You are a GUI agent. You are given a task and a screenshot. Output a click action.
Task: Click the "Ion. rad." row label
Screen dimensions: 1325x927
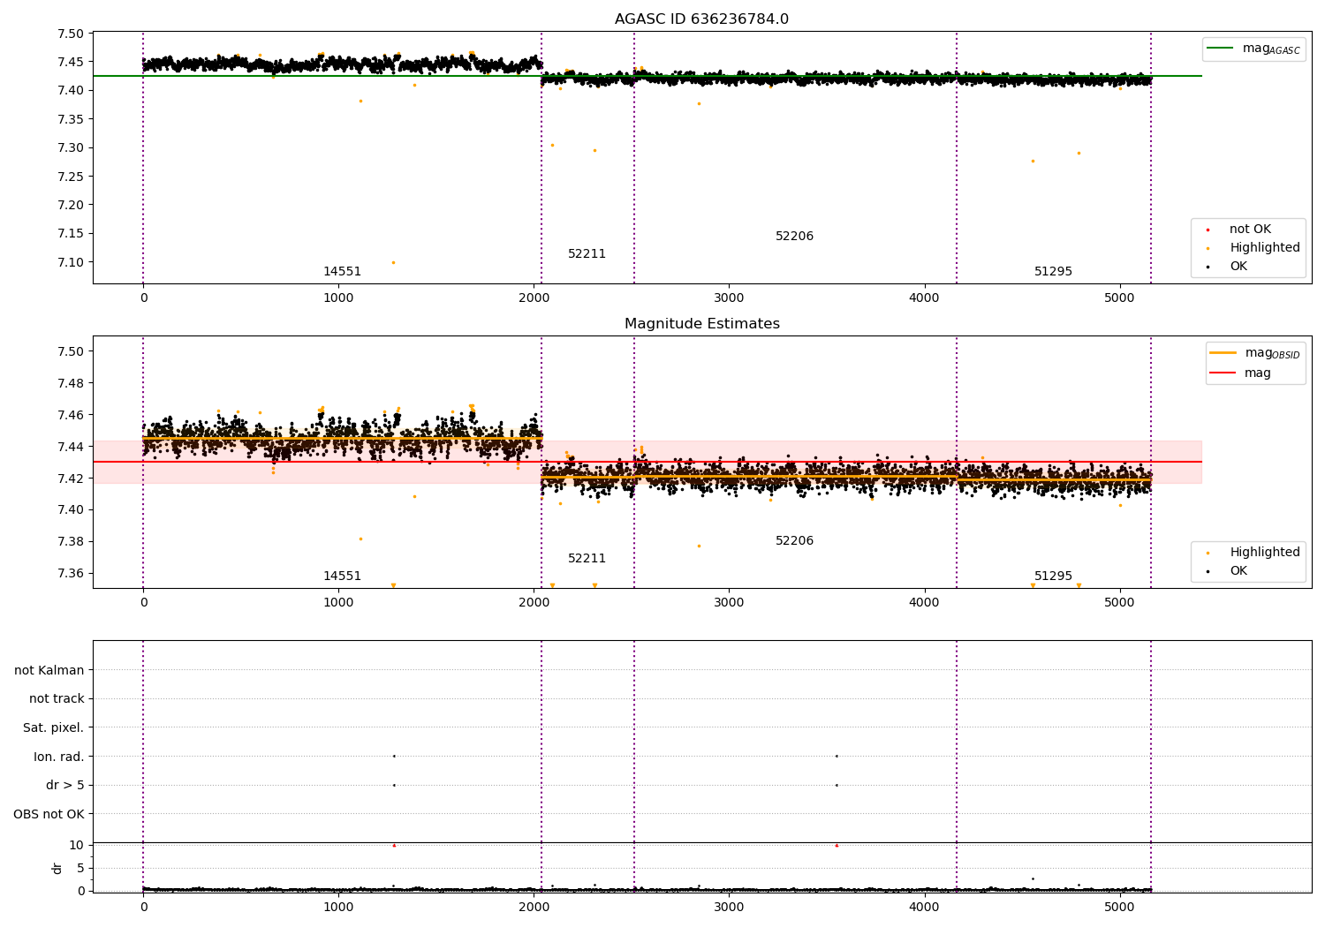(x=59, y=757)
